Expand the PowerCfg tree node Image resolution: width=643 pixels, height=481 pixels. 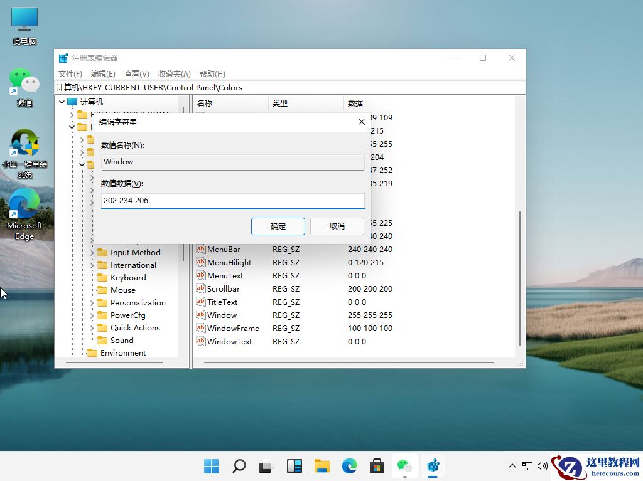point(92,315)
